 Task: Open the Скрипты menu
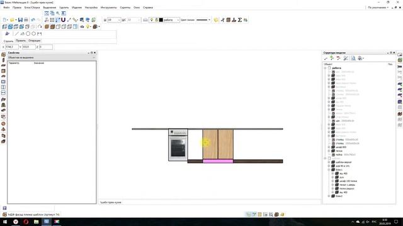[x=125, y=8]
